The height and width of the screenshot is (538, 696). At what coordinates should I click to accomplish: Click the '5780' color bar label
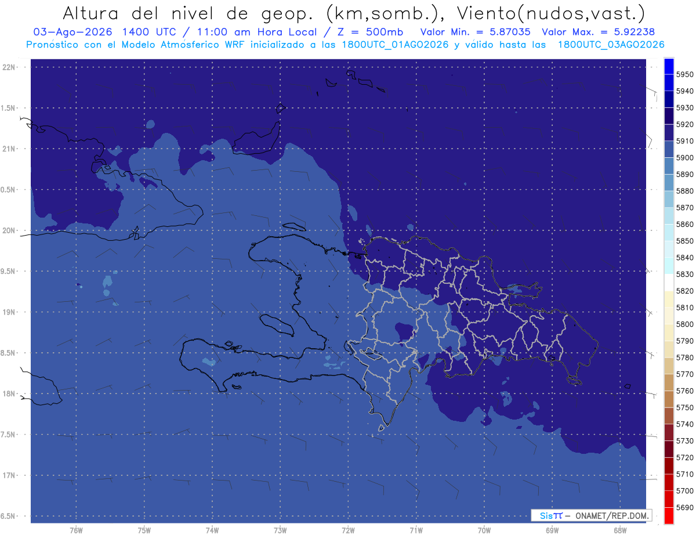(684, 358)
